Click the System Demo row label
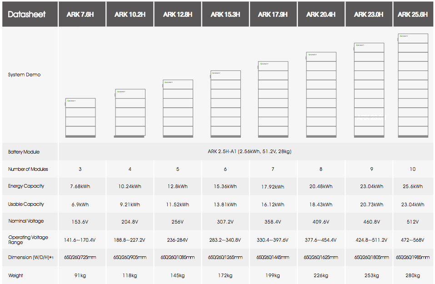 [24, 75]
